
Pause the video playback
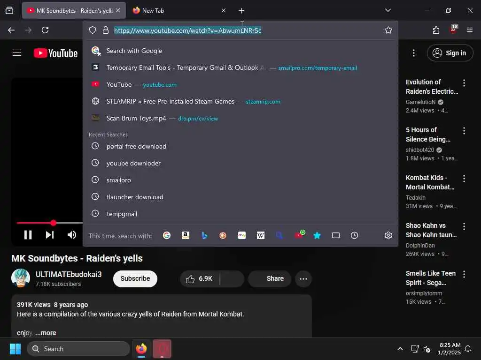pos(28,235)
